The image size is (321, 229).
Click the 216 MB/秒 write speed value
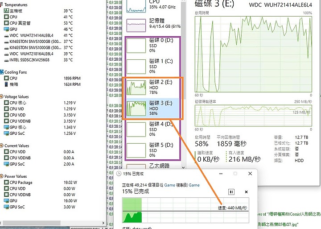(244, 159)
